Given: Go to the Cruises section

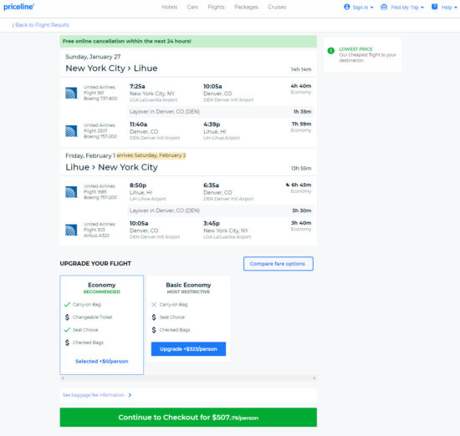Looking at the screenshot, I should 277,7.
